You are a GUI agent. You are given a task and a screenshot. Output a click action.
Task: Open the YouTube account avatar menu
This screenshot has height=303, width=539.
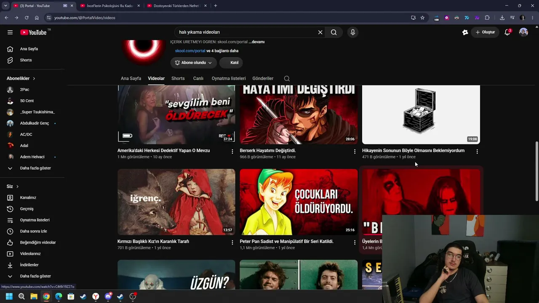coord(523,32)
